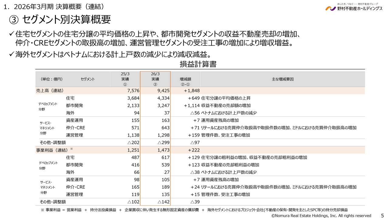The height and width of the screenshot is (218, 389).
Task: Click the page number 5
Action: pyautogui.click(x=382, y=215)
